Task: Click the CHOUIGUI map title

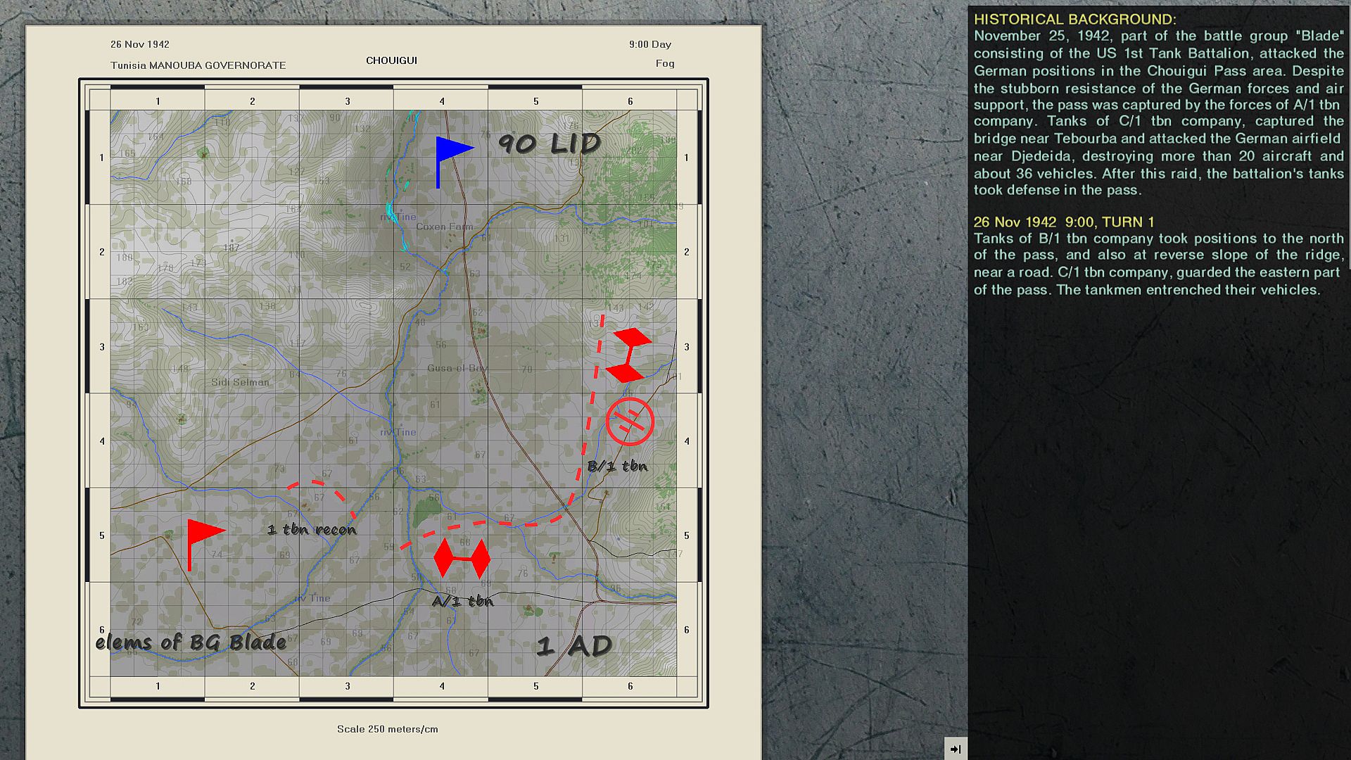Action: (x=391, y=61)
